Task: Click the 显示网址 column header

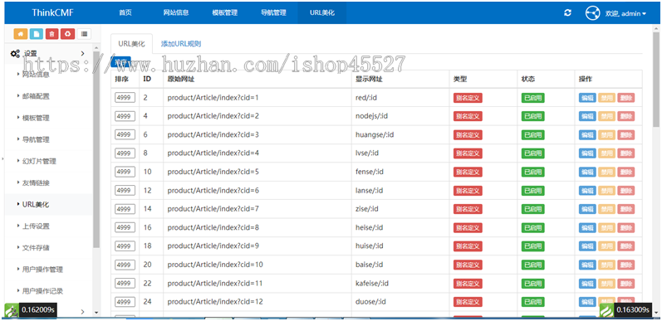Action: 369,79
